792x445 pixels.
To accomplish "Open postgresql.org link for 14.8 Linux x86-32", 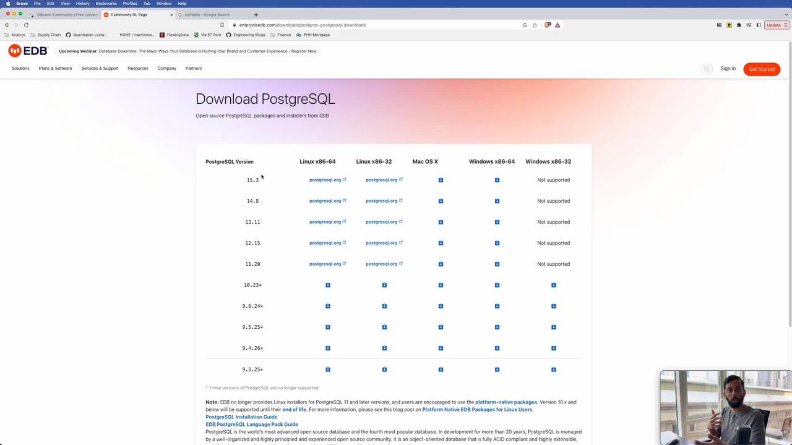I will click(384, 201).
